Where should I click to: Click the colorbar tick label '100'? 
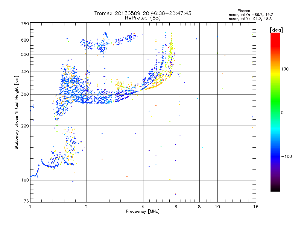[x=285, y=69]
